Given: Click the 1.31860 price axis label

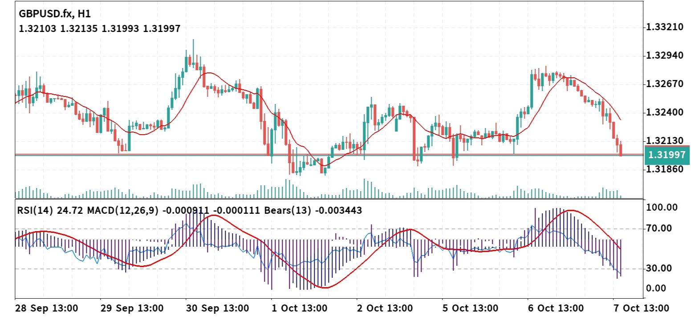Looking at the screenshot, I should click(665, 169).
